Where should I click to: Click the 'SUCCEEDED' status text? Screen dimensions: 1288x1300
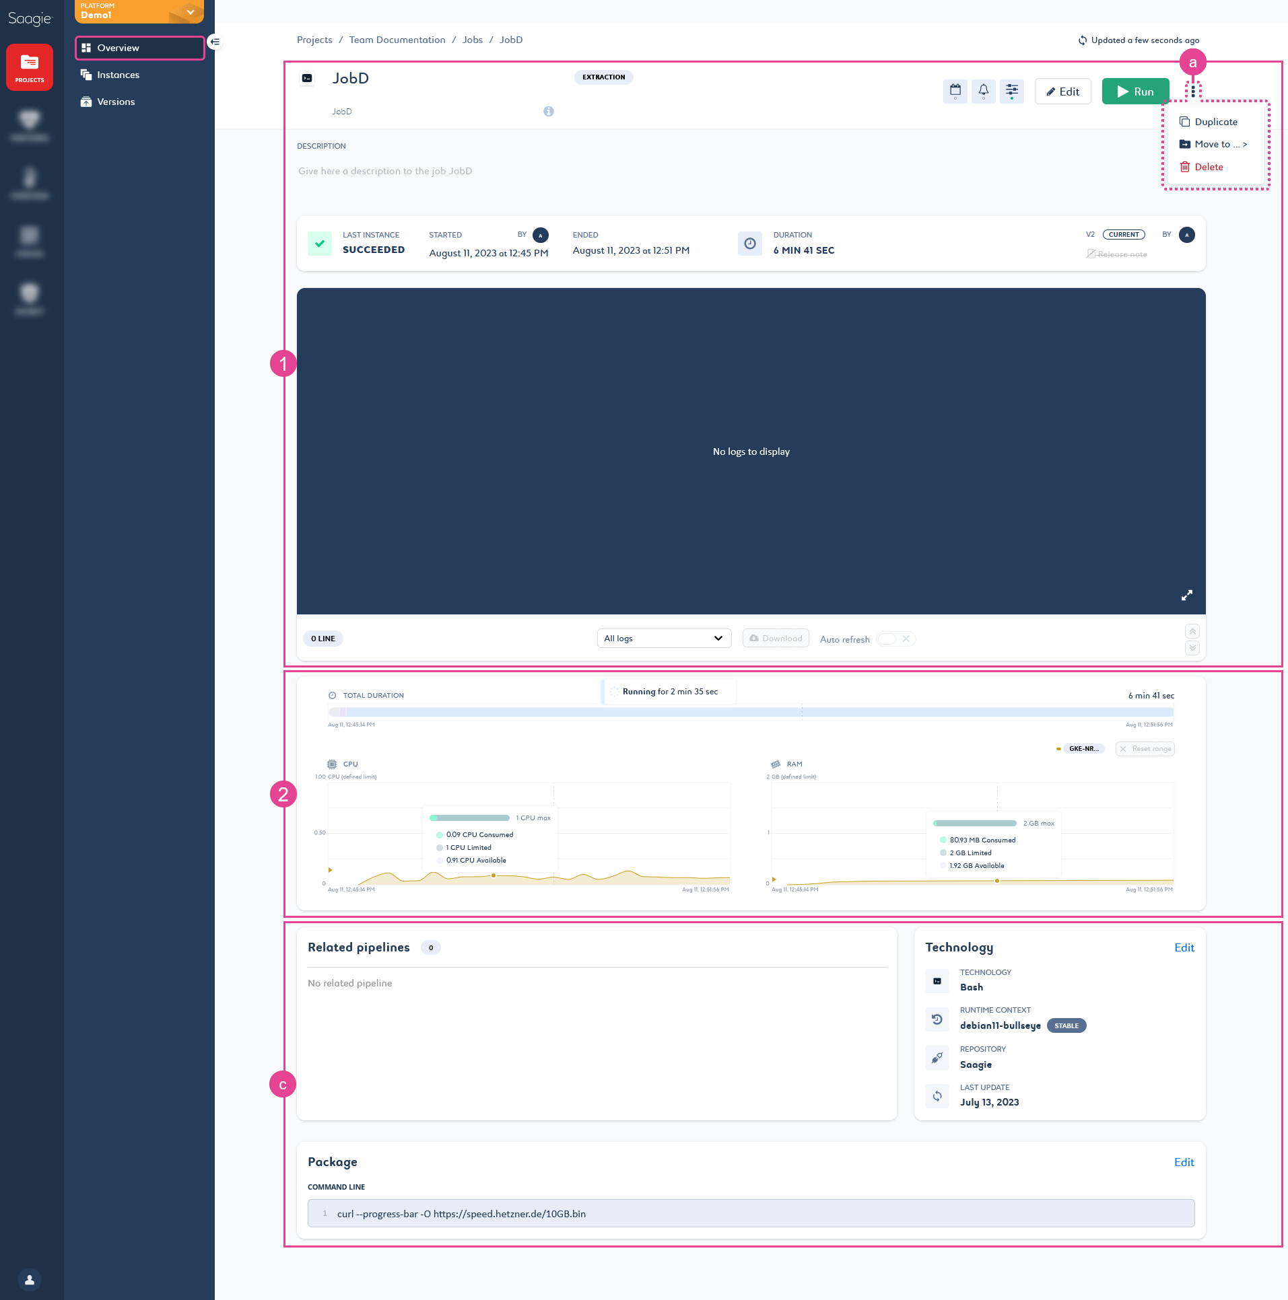(x=374, y=250)
